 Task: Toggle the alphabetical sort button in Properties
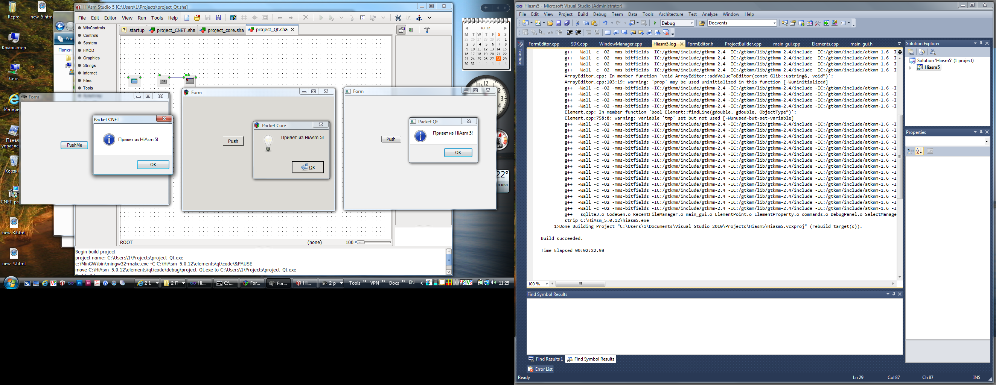[x=920, y=151]
